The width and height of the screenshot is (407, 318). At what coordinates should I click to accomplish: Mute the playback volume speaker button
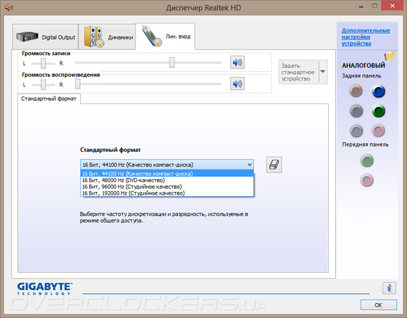(x=237, y=84)
